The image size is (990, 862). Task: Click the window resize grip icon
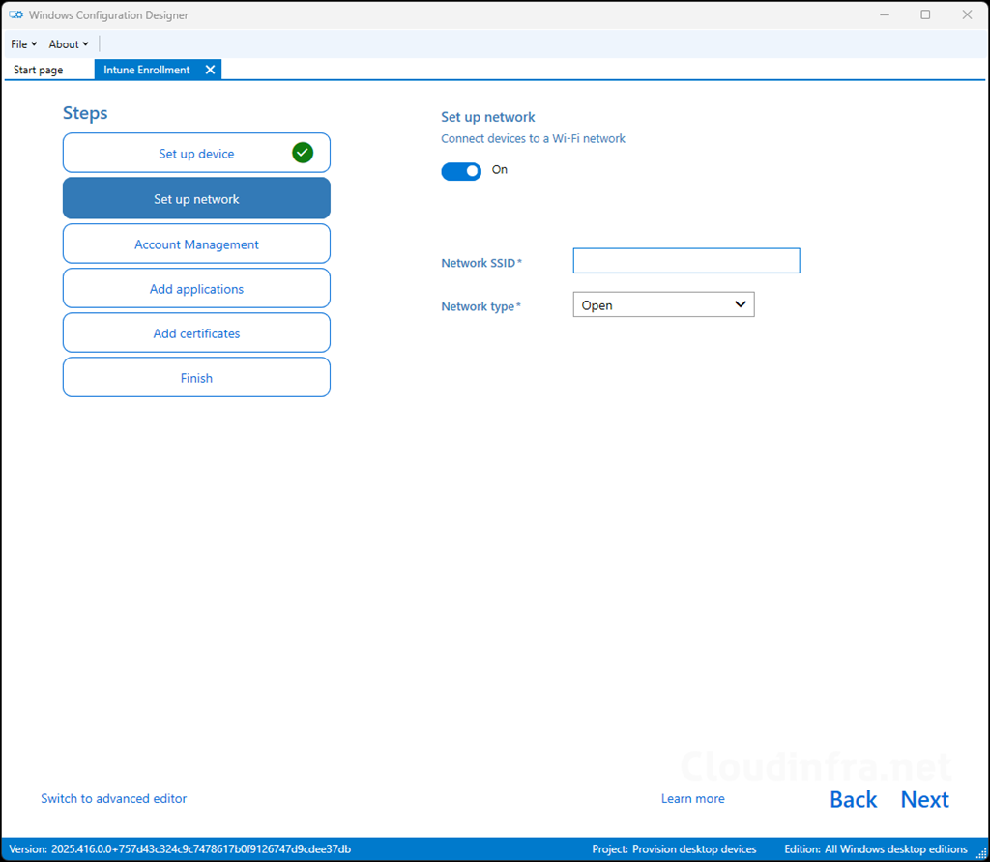click(981, 853)
